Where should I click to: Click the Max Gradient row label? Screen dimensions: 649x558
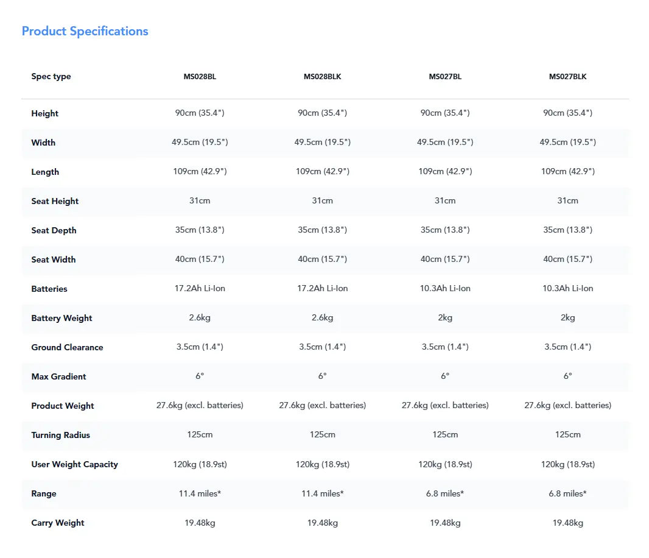(x=58, y=376)
